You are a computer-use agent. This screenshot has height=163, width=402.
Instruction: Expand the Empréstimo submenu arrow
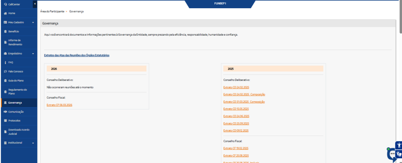33,54
